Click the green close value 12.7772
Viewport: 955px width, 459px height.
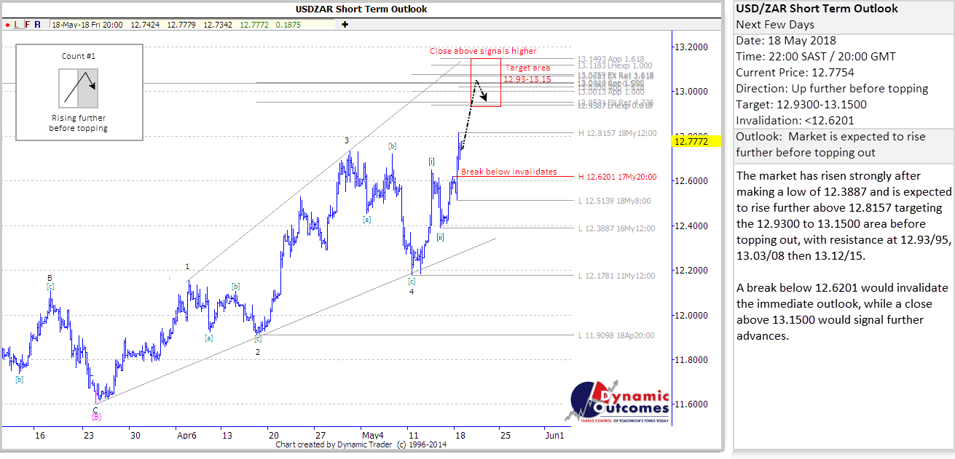tap(254, 24)
